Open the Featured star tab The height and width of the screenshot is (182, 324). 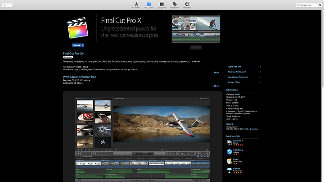(x=136, y=5)
